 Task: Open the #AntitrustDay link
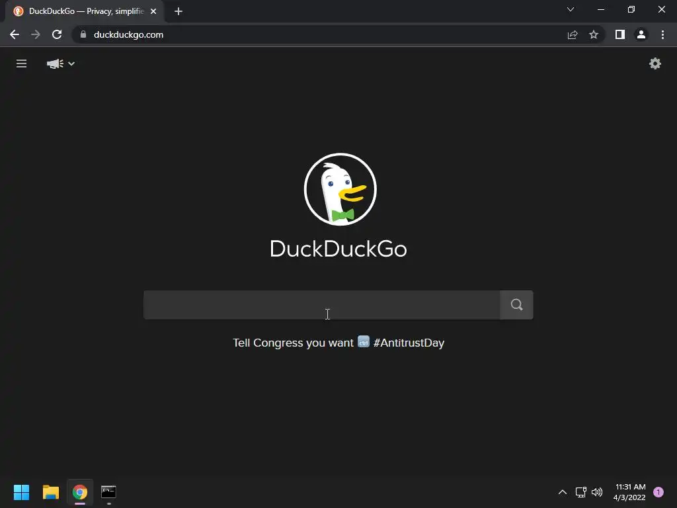(409, 343)
